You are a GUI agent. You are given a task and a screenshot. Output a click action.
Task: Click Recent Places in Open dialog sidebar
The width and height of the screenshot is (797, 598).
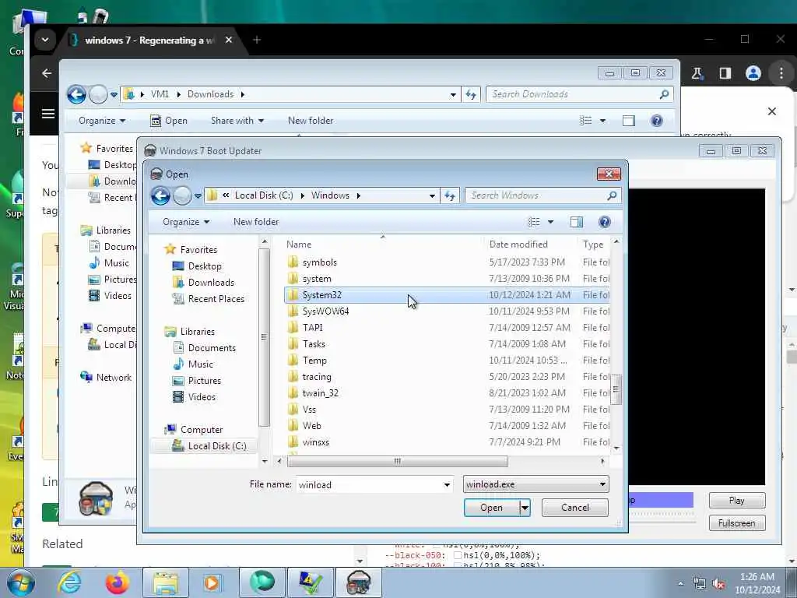click(x=216, y=298)
